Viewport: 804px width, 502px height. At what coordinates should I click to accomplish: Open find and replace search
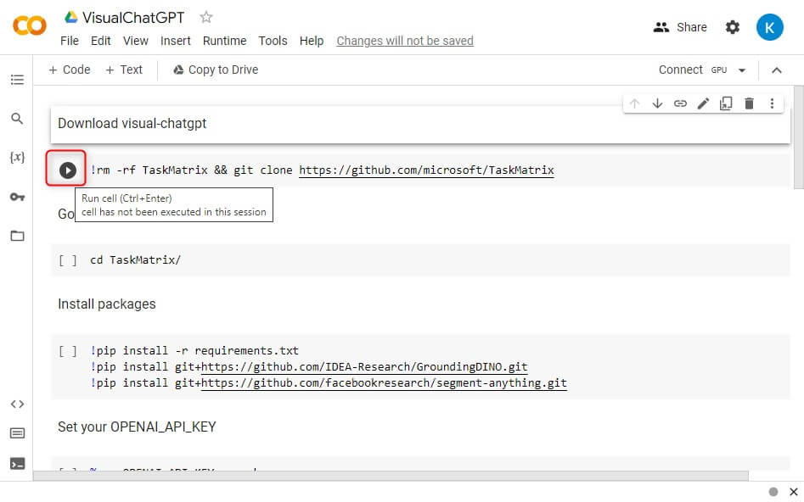(x=17, y=119)
